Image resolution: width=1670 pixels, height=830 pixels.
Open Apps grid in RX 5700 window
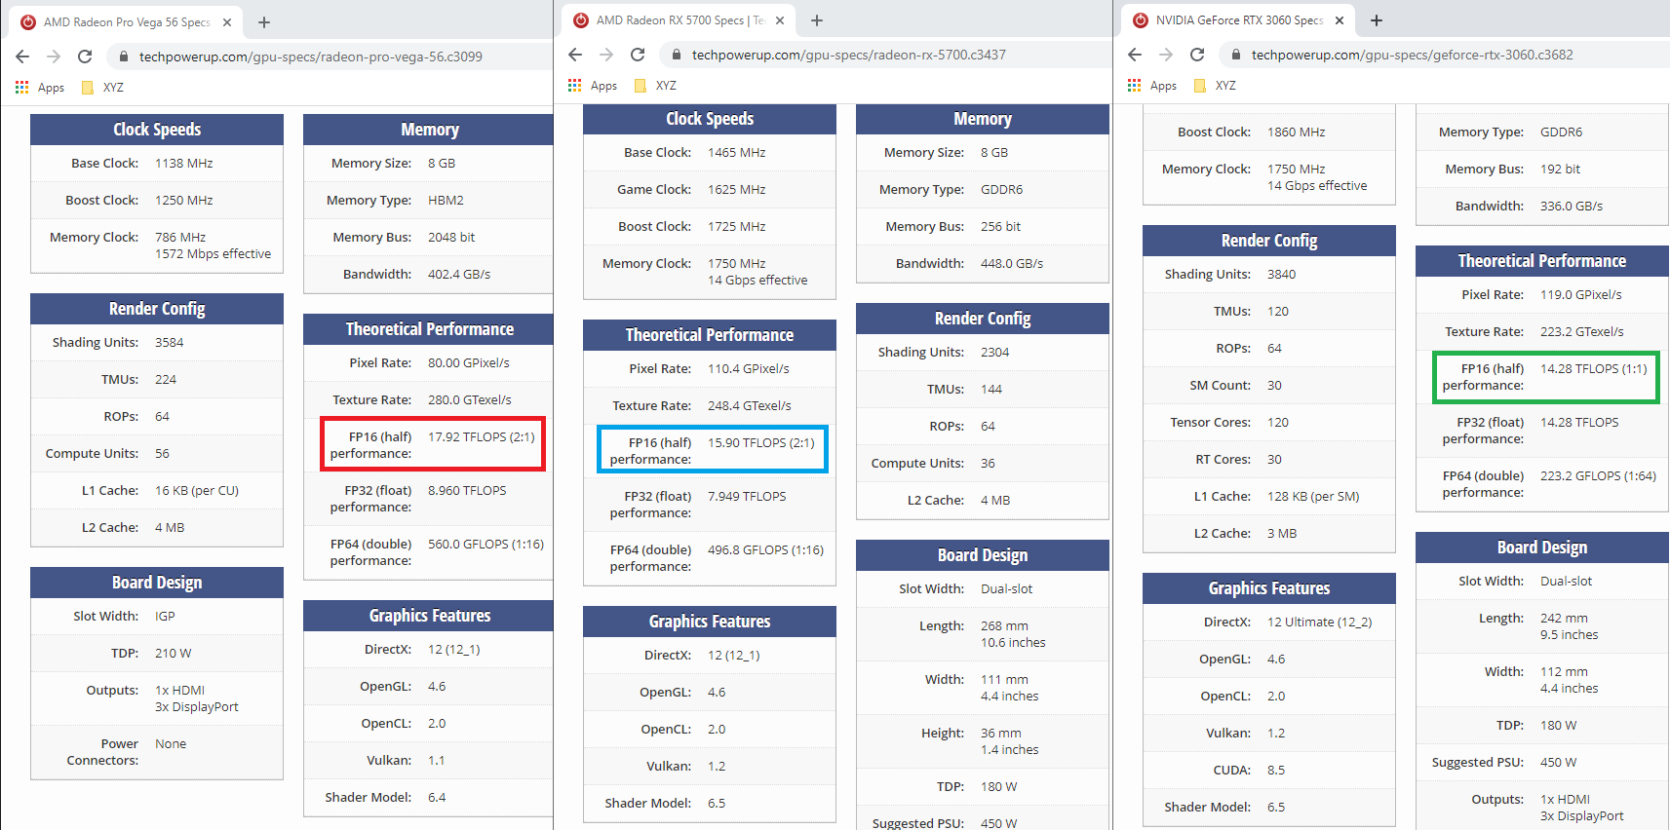click(593, 86)
